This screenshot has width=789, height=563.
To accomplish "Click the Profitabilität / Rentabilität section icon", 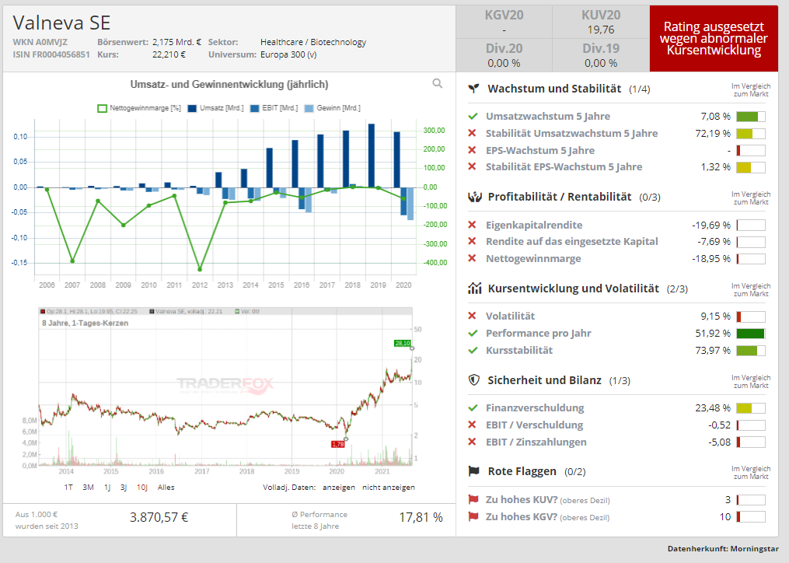I will [x=473, y=197].
